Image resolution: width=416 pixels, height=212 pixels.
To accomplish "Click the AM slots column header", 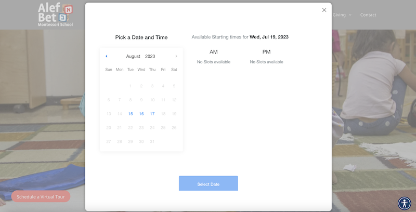I will pos(214,52).
